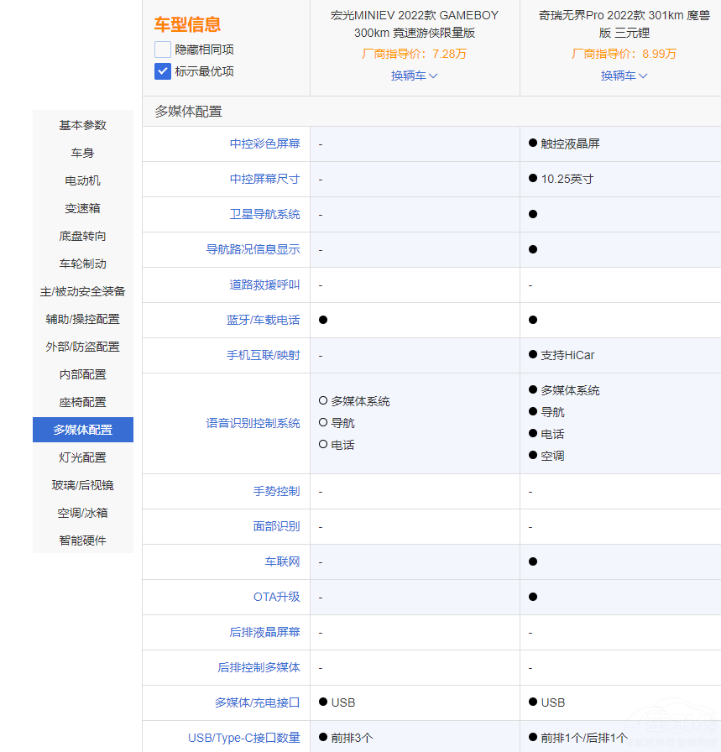The image size is (721, 752).
Task: Click the 中控彩色屏幕 parameter link
Action: (x=264, y=144)
